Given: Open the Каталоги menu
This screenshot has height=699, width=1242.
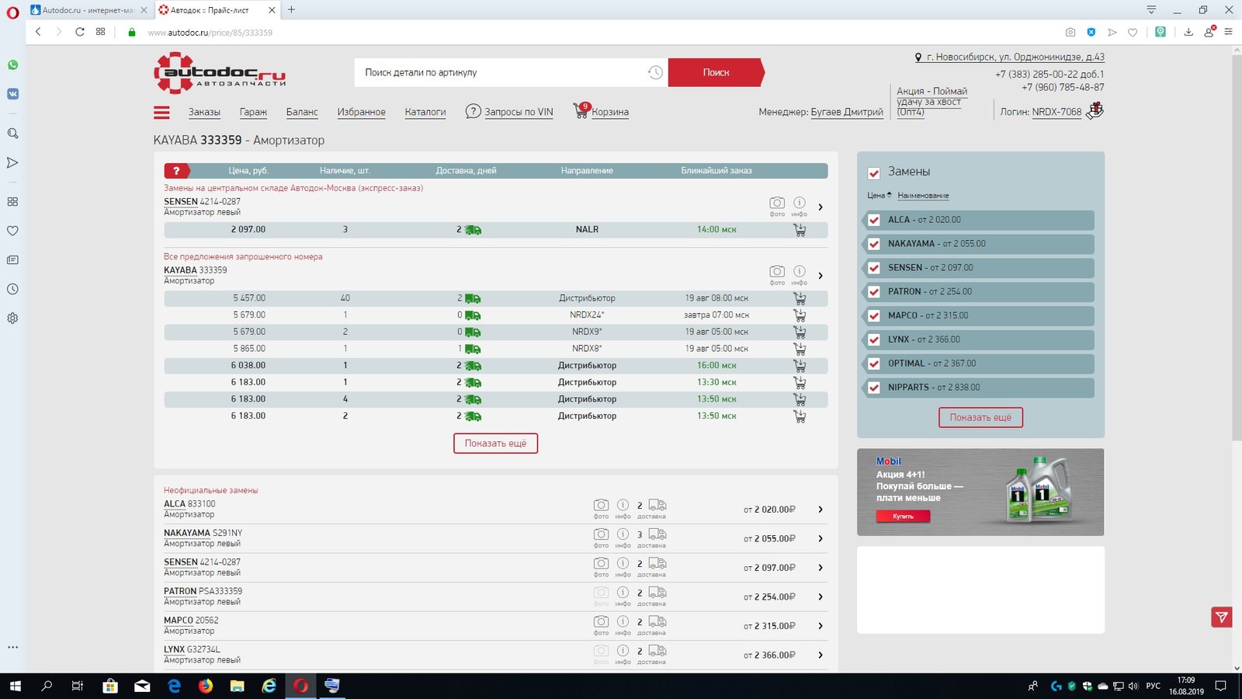Looking at the screenshot, I should point(425,112).
